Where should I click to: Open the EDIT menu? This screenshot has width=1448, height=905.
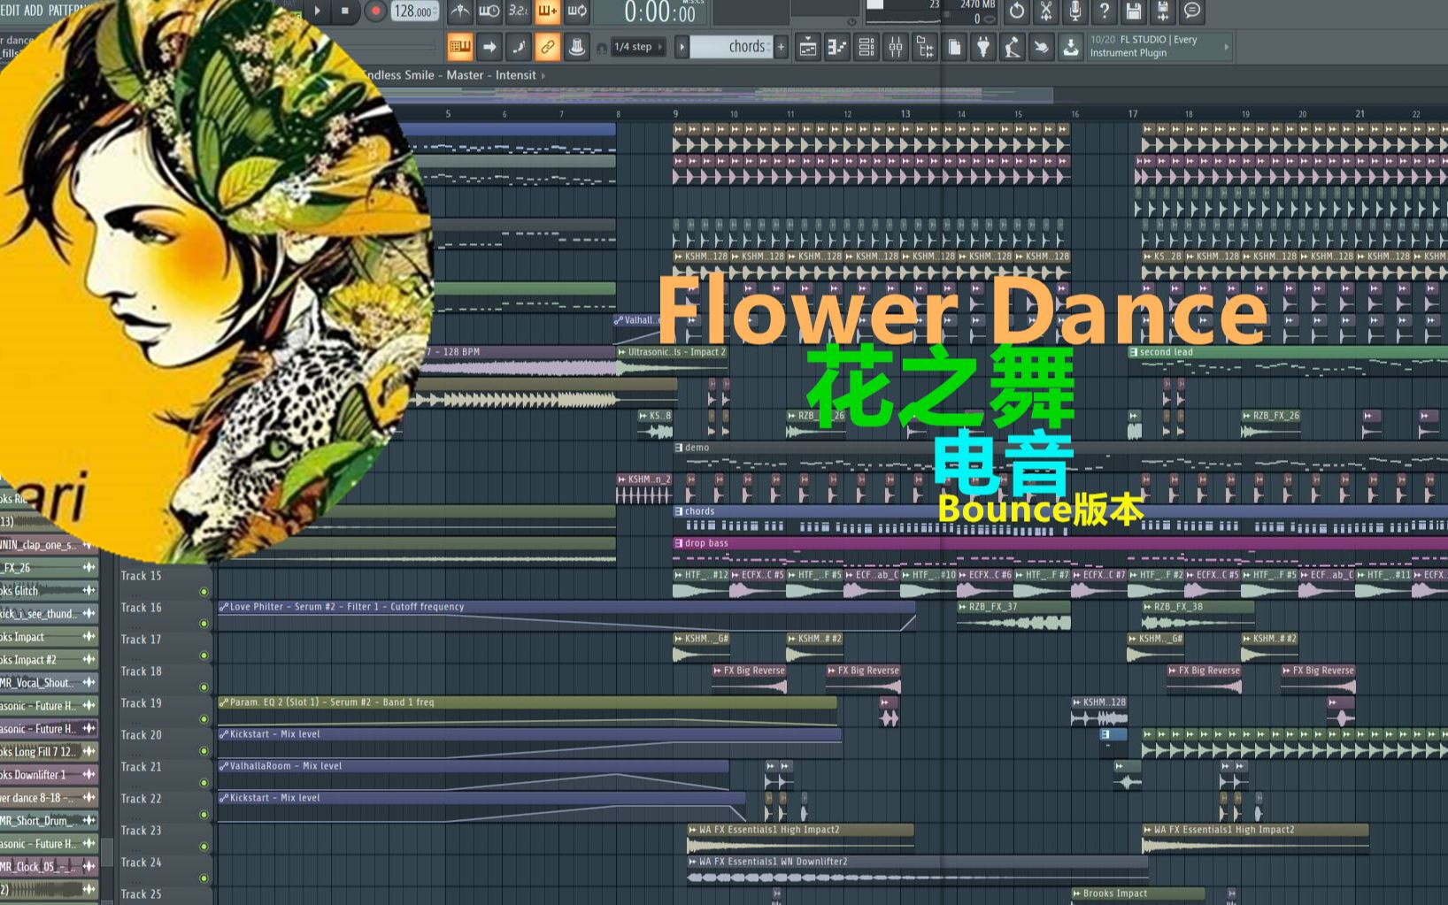pyautogui.click(x=10, y=11)
